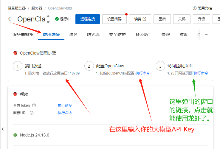Click the 端口放通 step title
The width and height of the screenshot is (220, 149).
click(33, 66)
